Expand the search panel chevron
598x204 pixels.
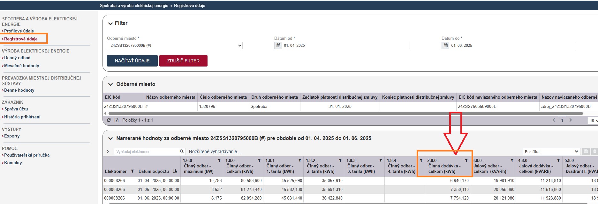[x=108, y=151]
